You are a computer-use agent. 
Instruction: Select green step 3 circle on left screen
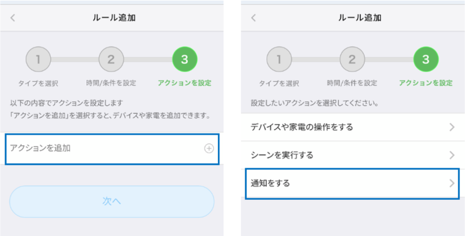(185, 59)
